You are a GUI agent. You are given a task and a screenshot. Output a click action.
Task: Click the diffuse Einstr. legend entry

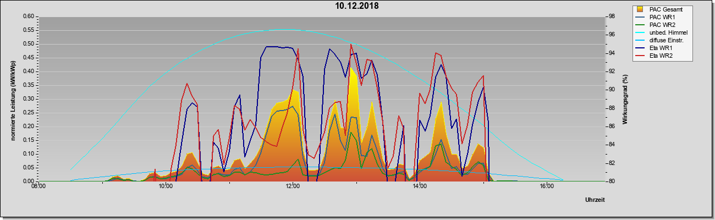(x=665, y=40)
